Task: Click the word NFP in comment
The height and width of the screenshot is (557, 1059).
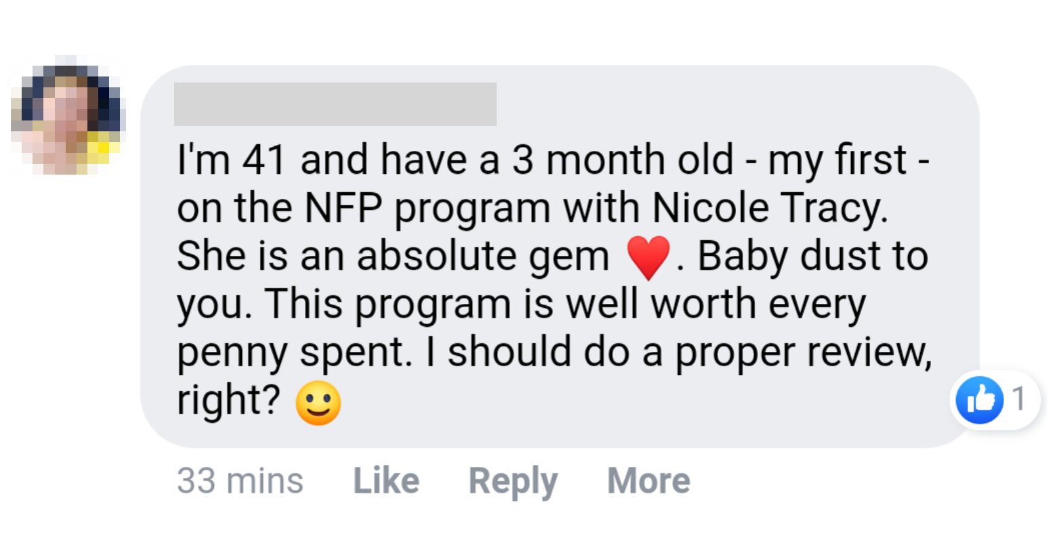Action: [343, 208]
